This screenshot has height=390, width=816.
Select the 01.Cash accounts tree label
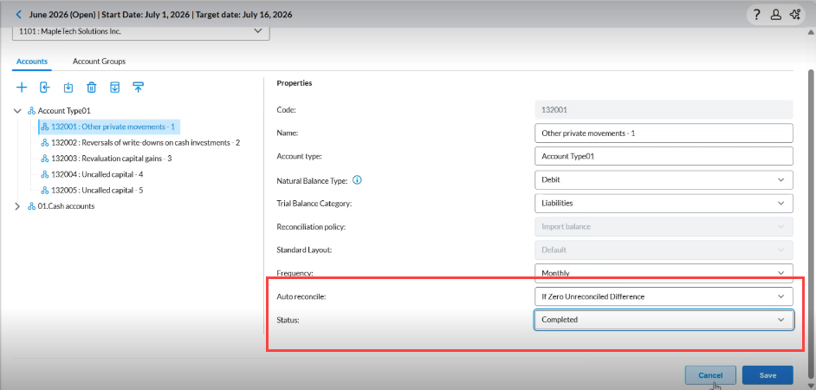(66, 206)
